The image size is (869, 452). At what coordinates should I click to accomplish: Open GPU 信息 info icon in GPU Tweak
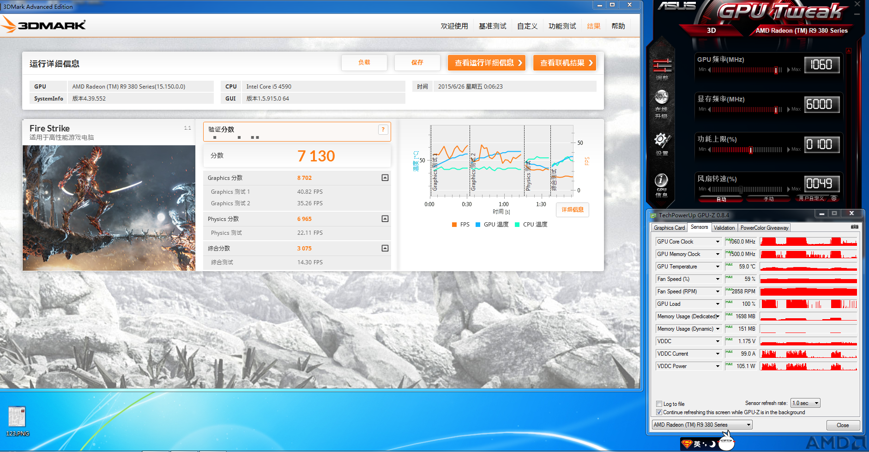pos(662,185)
